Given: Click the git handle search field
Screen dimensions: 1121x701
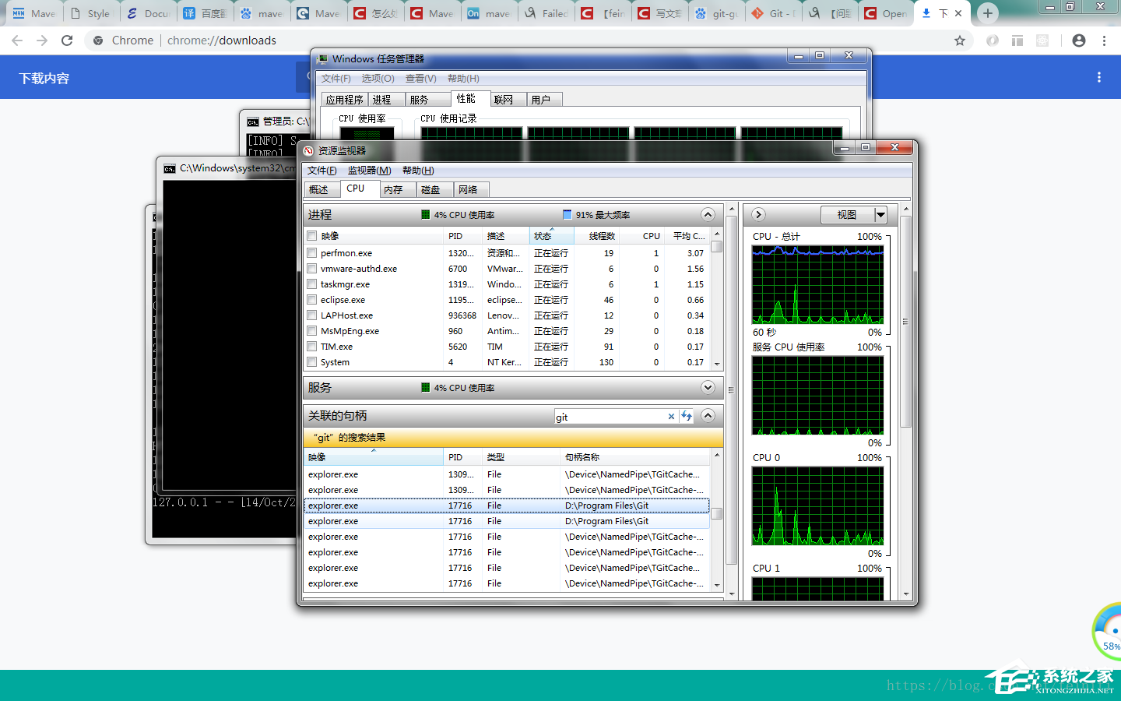Looking at the screenshot, I should [x=609, y=417].
